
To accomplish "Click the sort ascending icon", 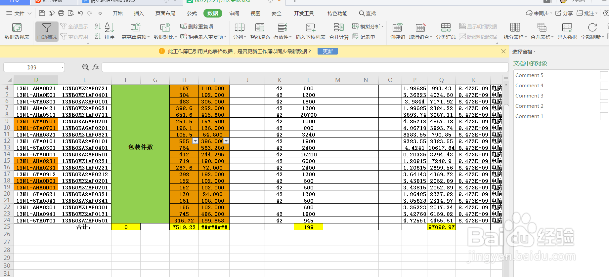I will [98, 26].
